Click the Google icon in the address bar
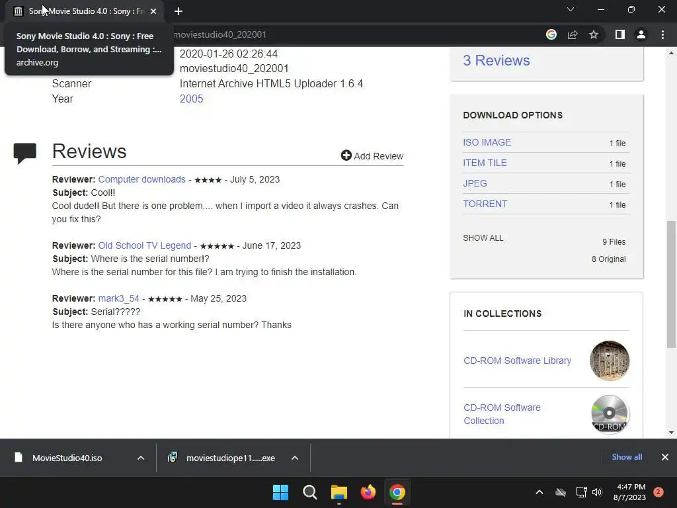677x508 pixels. pos(551,34)
